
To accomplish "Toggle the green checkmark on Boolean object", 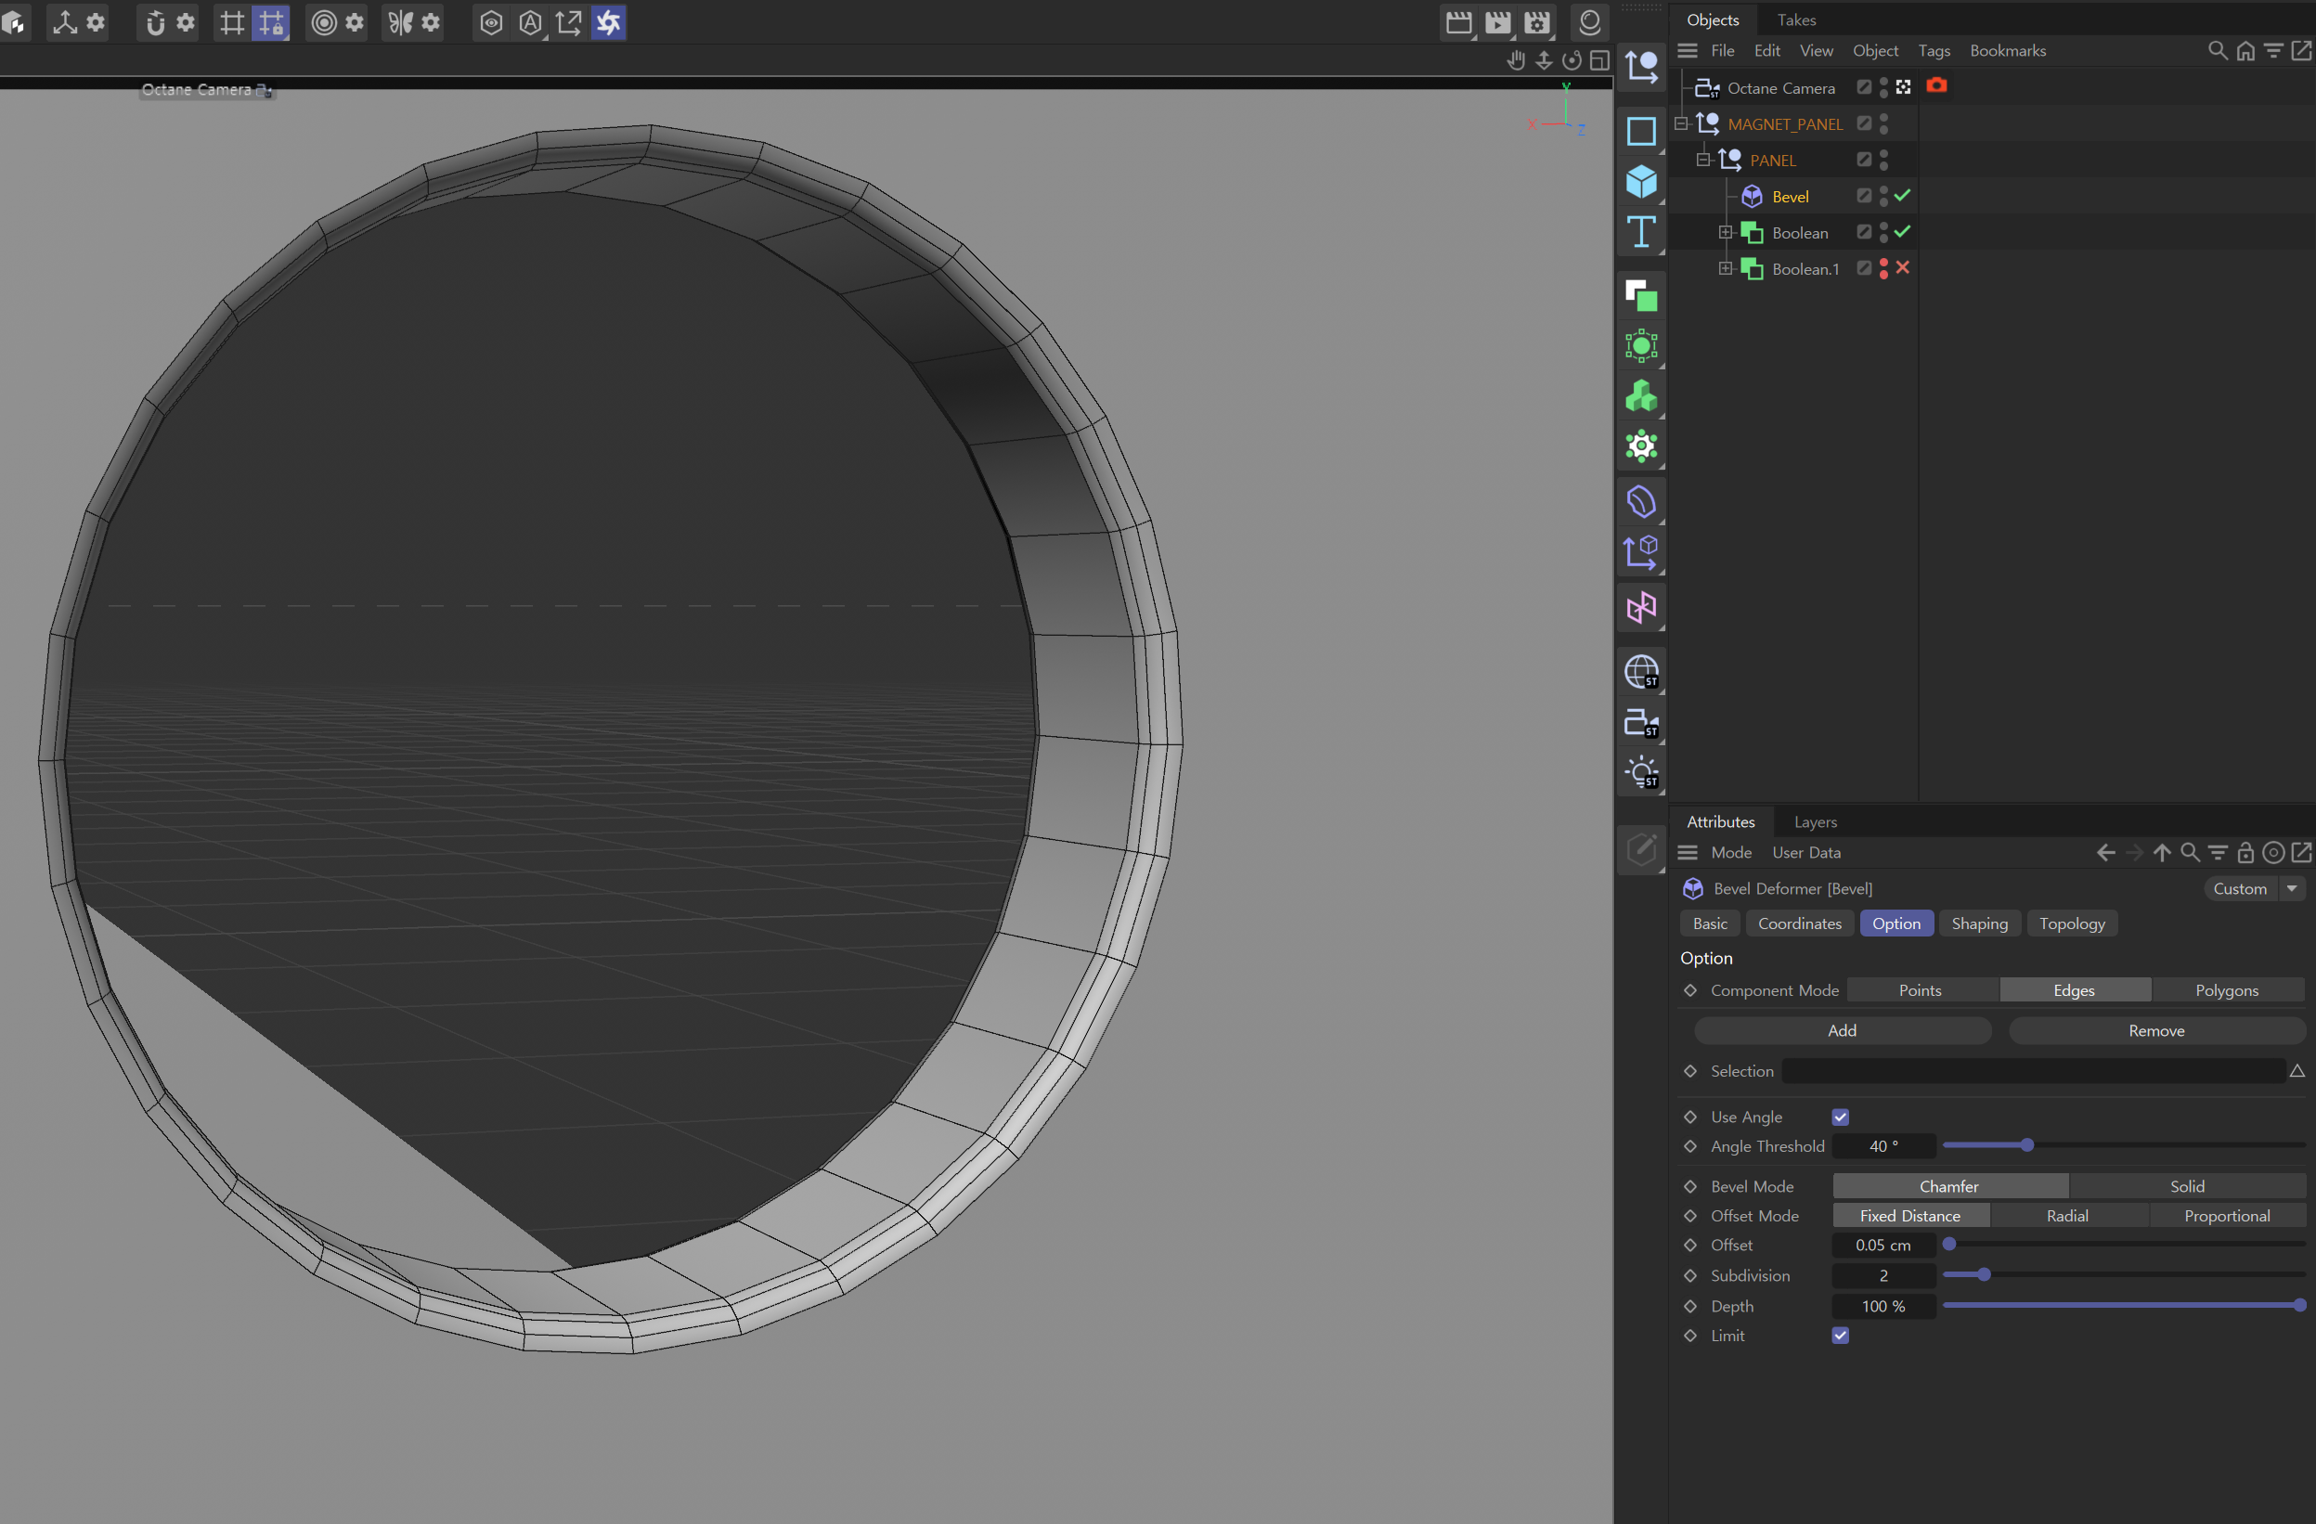I will pos(1901,232).
